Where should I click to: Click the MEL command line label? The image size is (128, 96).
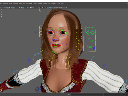[x=69, y=94]
